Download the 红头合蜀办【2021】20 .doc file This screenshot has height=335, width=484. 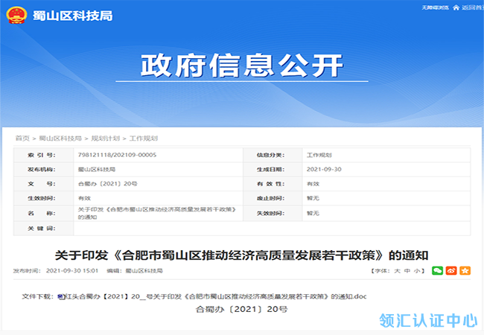(215, 297)
